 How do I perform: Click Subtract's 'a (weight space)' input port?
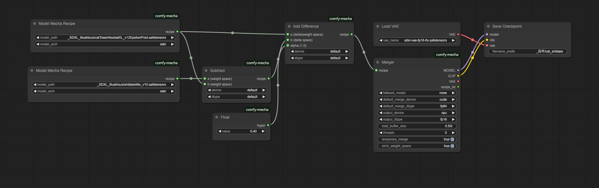[x=205, y=79]
